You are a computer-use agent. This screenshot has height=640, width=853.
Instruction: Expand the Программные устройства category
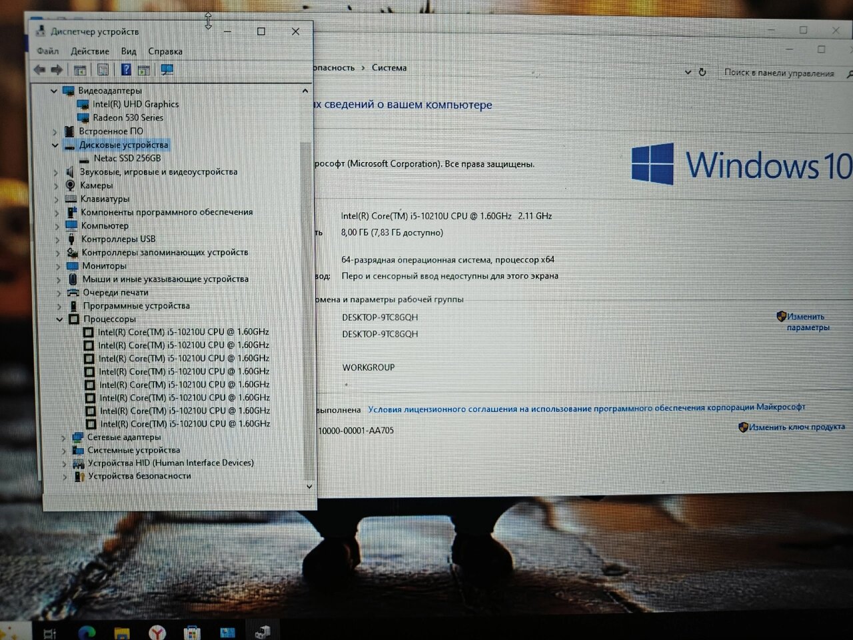click(59, 306)
